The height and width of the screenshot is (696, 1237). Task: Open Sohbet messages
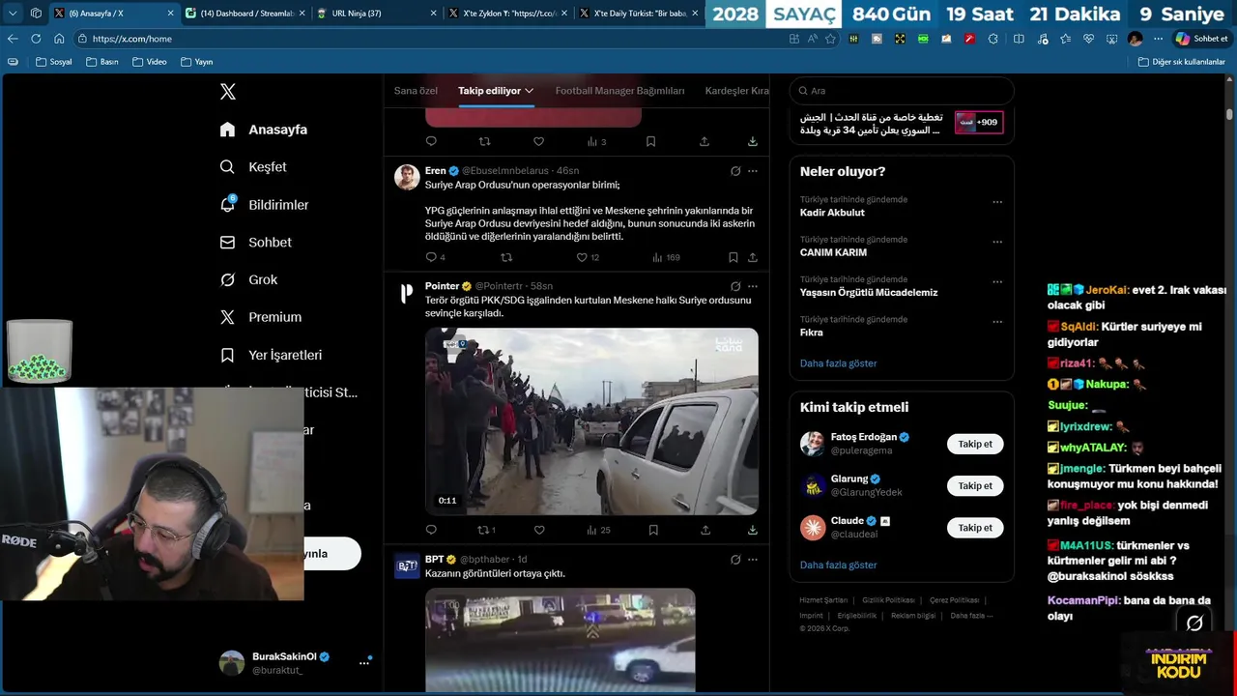[255, 243]
